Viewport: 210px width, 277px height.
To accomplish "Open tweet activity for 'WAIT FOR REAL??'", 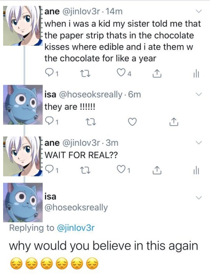I will [x=196, y=170].
